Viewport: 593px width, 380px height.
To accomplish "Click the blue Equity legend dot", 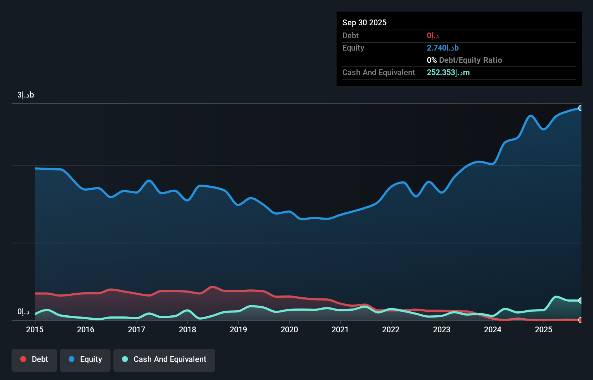I will [72, 359].
